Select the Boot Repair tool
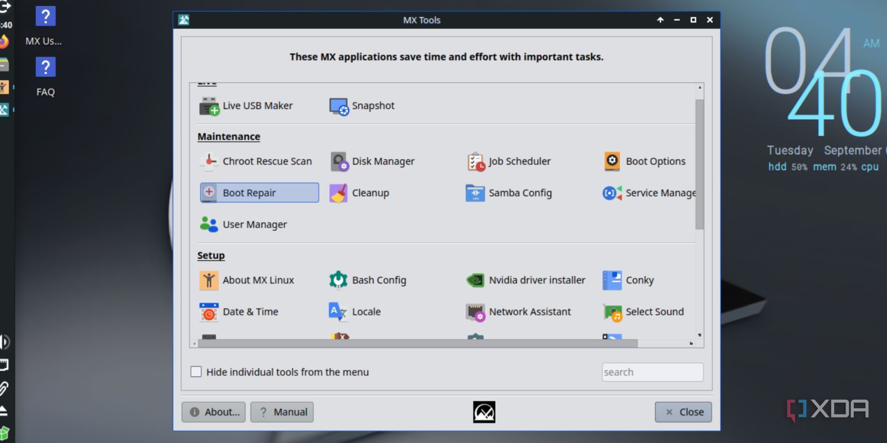 259,193
